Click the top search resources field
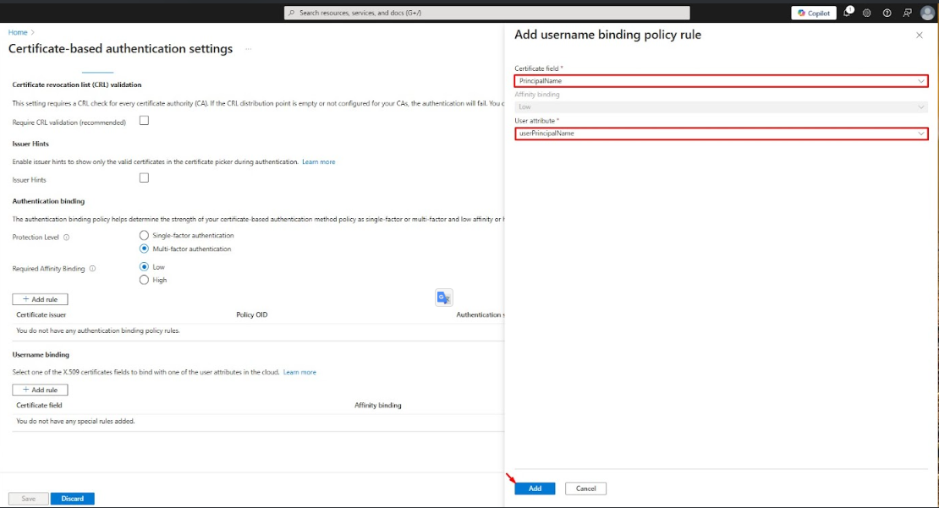The width and height of the screenshot is (939, 508). [486, 13]
